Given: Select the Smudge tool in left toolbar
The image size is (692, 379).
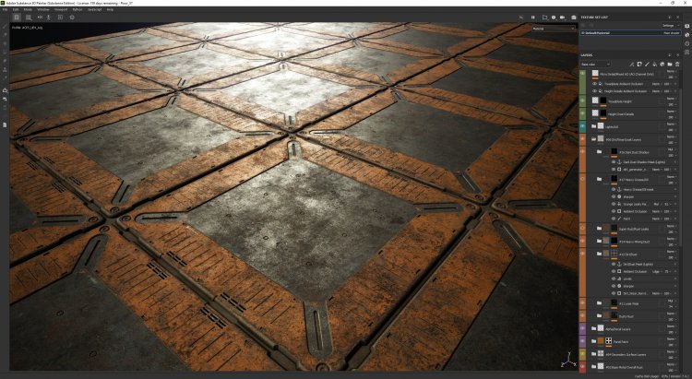Looking at the screenshot, I should pyautogui.click(x=5, y=61).
